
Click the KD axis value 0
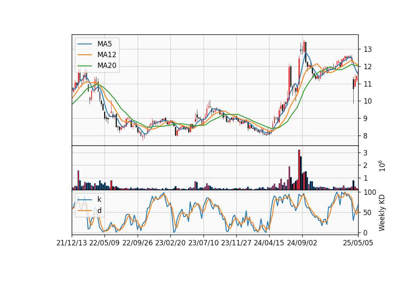pyautogui.click(x=366, y=233)
